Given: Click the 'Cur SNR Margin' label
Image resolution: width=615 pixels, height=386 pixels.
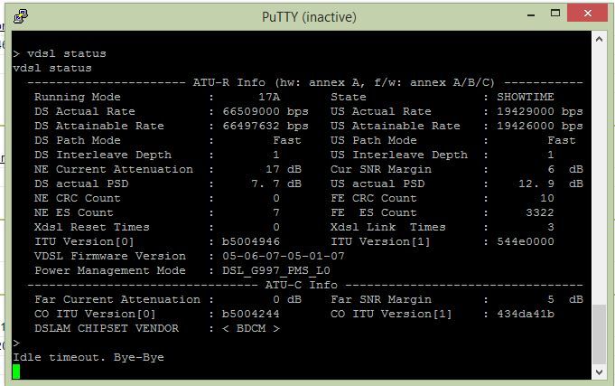Looking at the screenshot, I should pos(381,170).
